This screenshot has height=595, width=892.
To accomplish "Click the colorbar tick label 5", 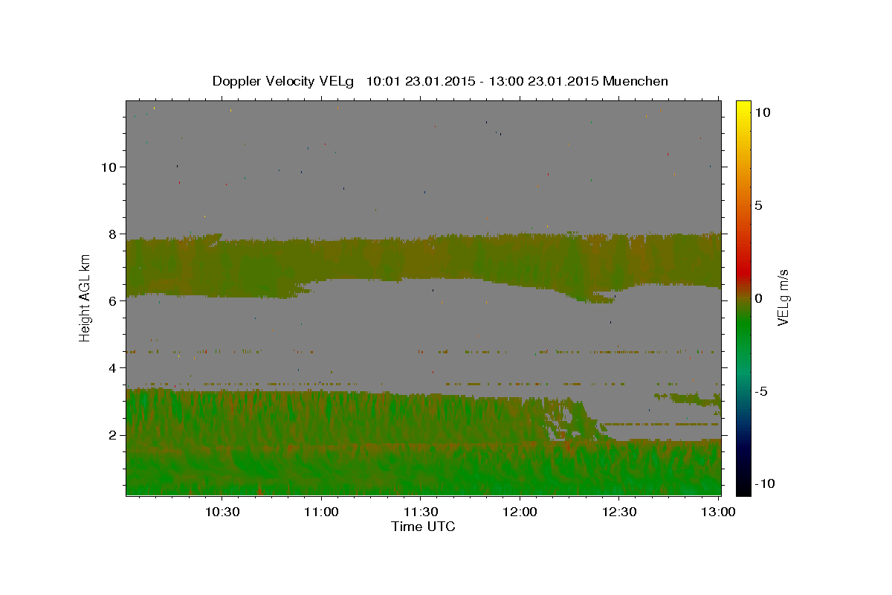I will (x=758, y=205).
